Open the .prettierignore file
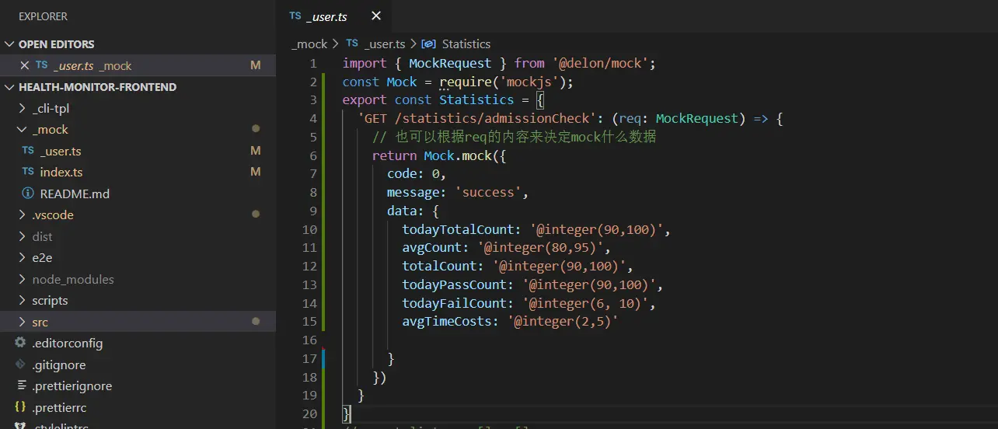The width and height of the screenshot is (998, 429). click(72, 386)
